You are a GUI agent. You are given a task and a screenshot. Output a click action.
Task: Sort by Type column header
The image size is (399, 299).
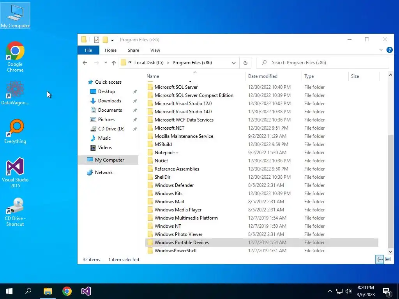[309, 76]
